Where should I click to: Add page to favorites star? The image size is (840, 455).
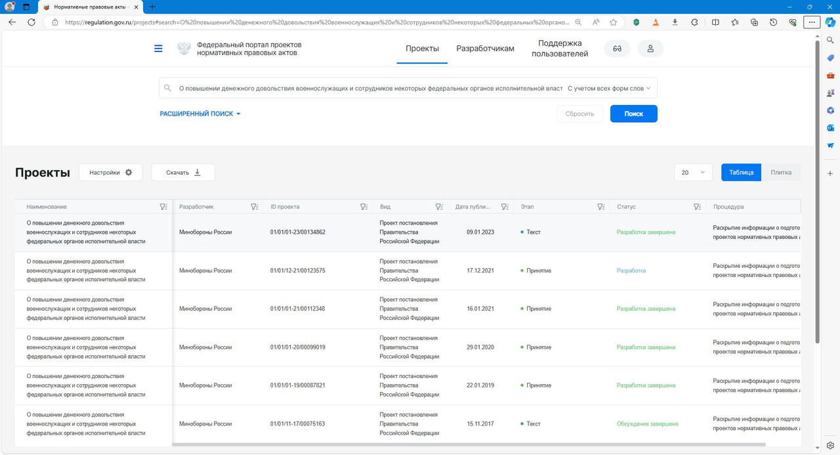pyautogui.click(x=614, y=22)
